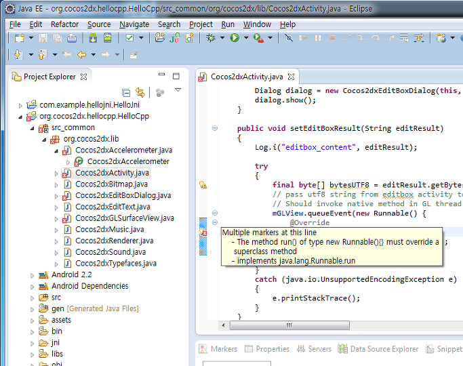Click the editor scrollbar left arrow
The height and width of the screenshot is (366, 463).
coord(223,325)
